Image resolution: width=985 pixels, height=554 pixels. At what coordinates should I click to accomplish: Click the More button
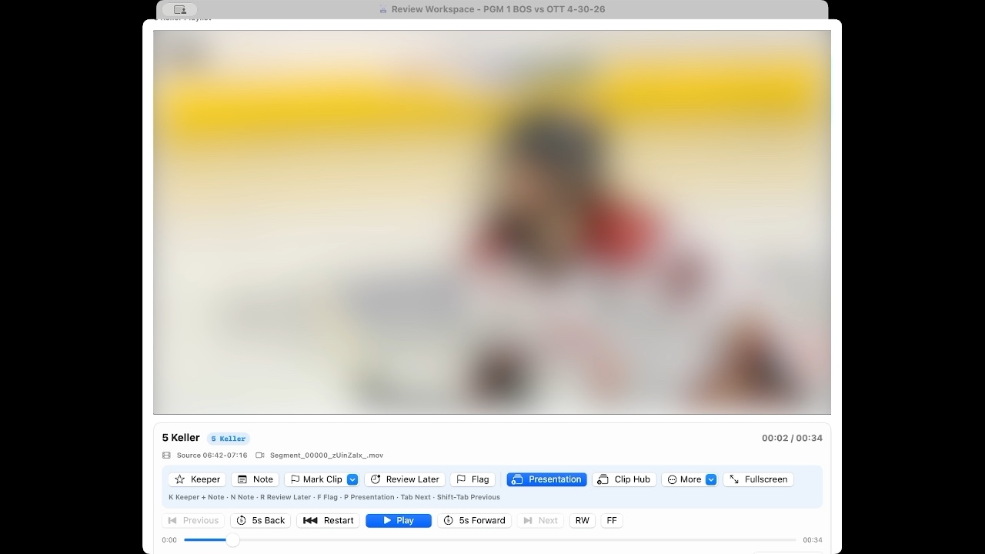pyautogui.click(x=683, y=479)
